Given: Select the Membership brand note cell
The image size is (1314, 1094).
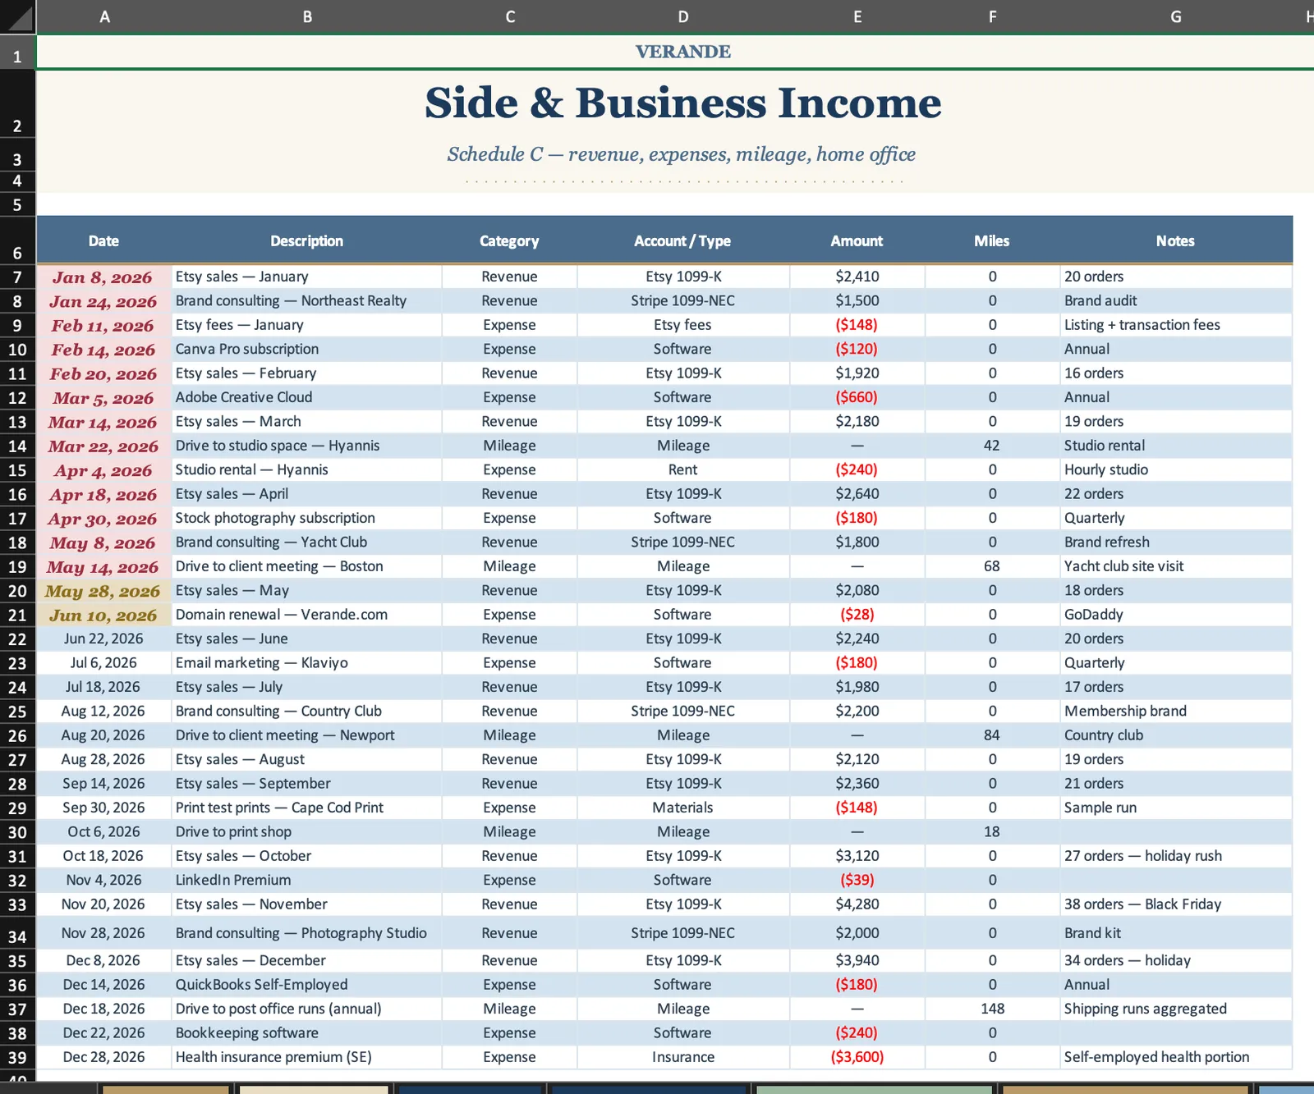Looking at the screenshot, I should (1176, 712).
